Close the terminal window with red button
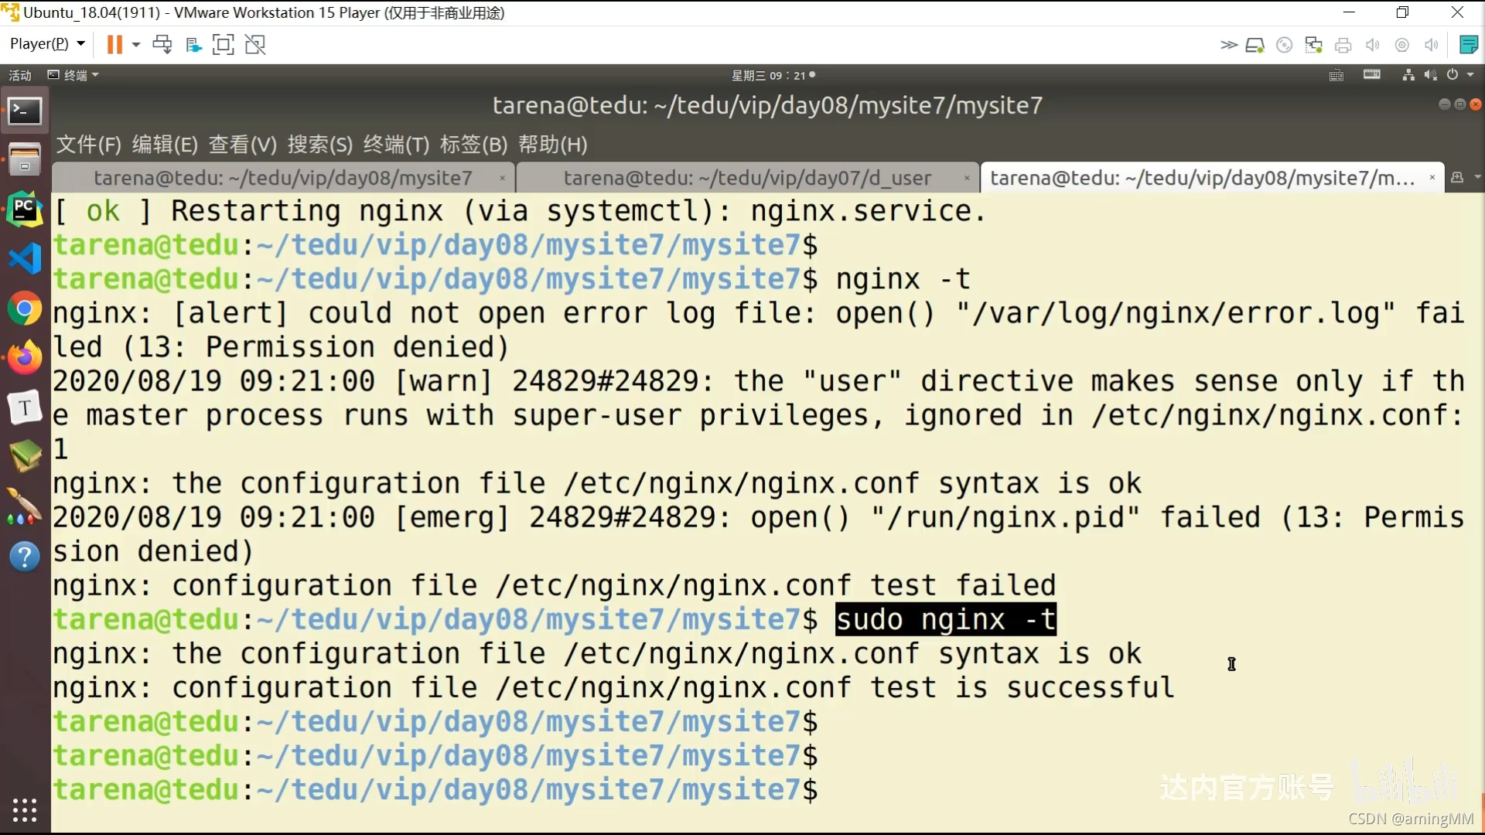The image size is (1485, 835). pyautogui.click(x=1476, y=104)
